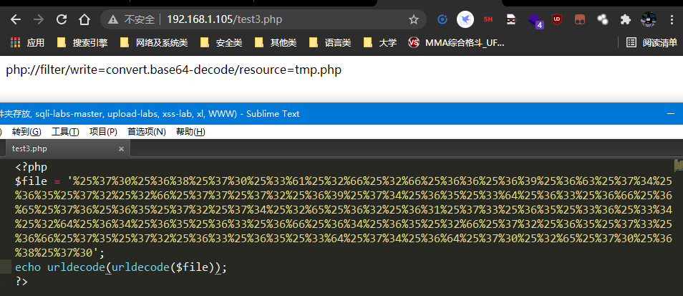This screenshot has width=683, height=296.
Task: Open the browser profile avatar
Action: pos(649,19)
